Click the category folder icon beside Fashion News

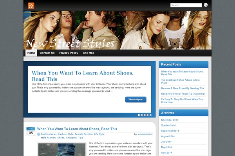tap(38, 134)
